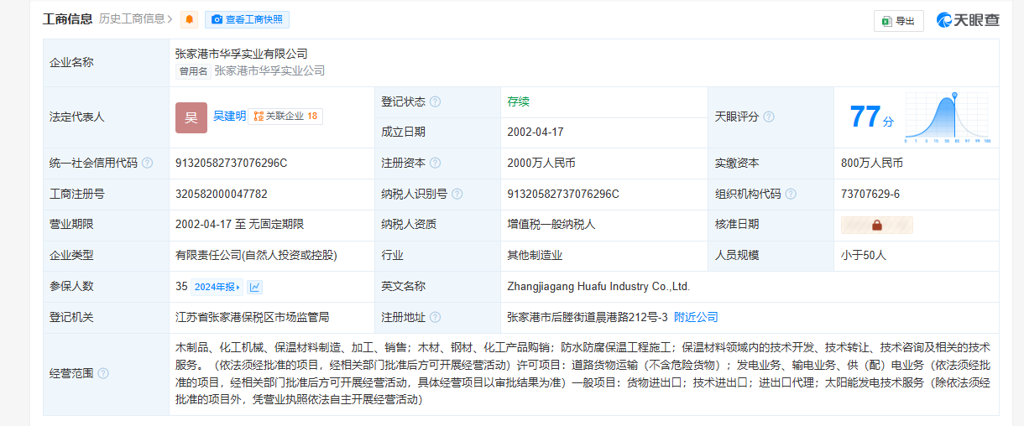Click status value 存续
Viewport: 1024px width, 426px height.
tap(519, 101)
